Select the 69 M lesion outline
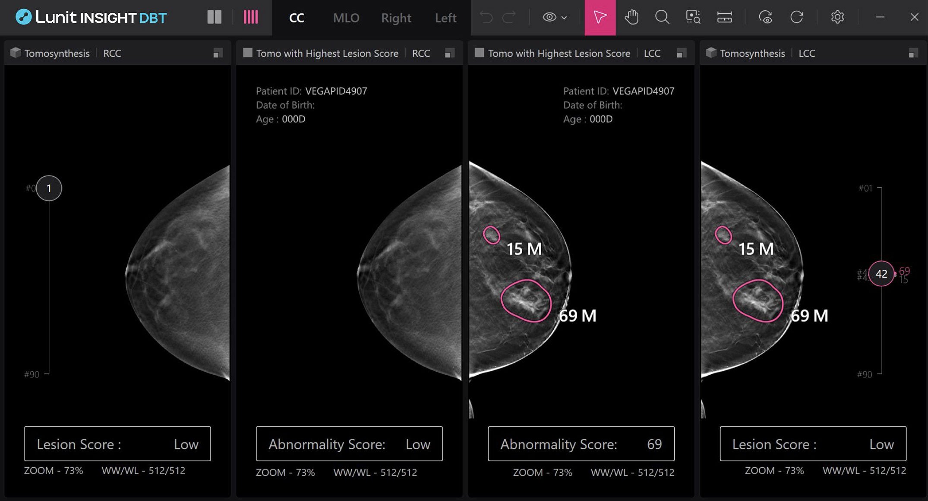Viewport: 928px width, 501px height. [x=527, y=302]
